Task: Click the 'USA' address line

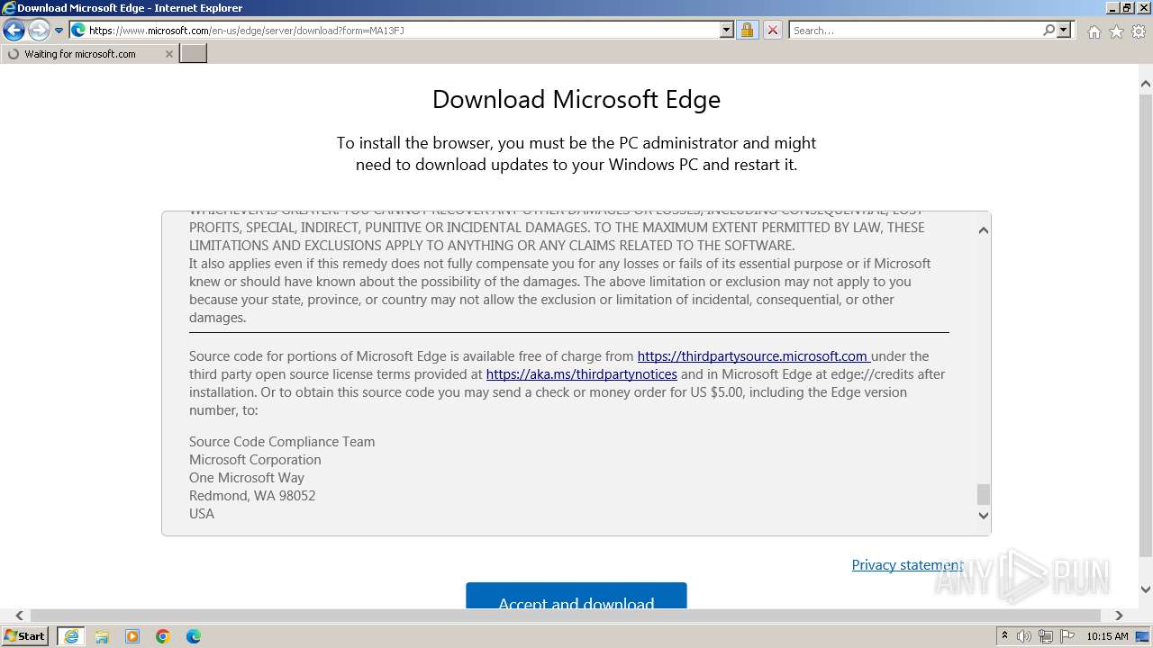Action: (202, 514)
